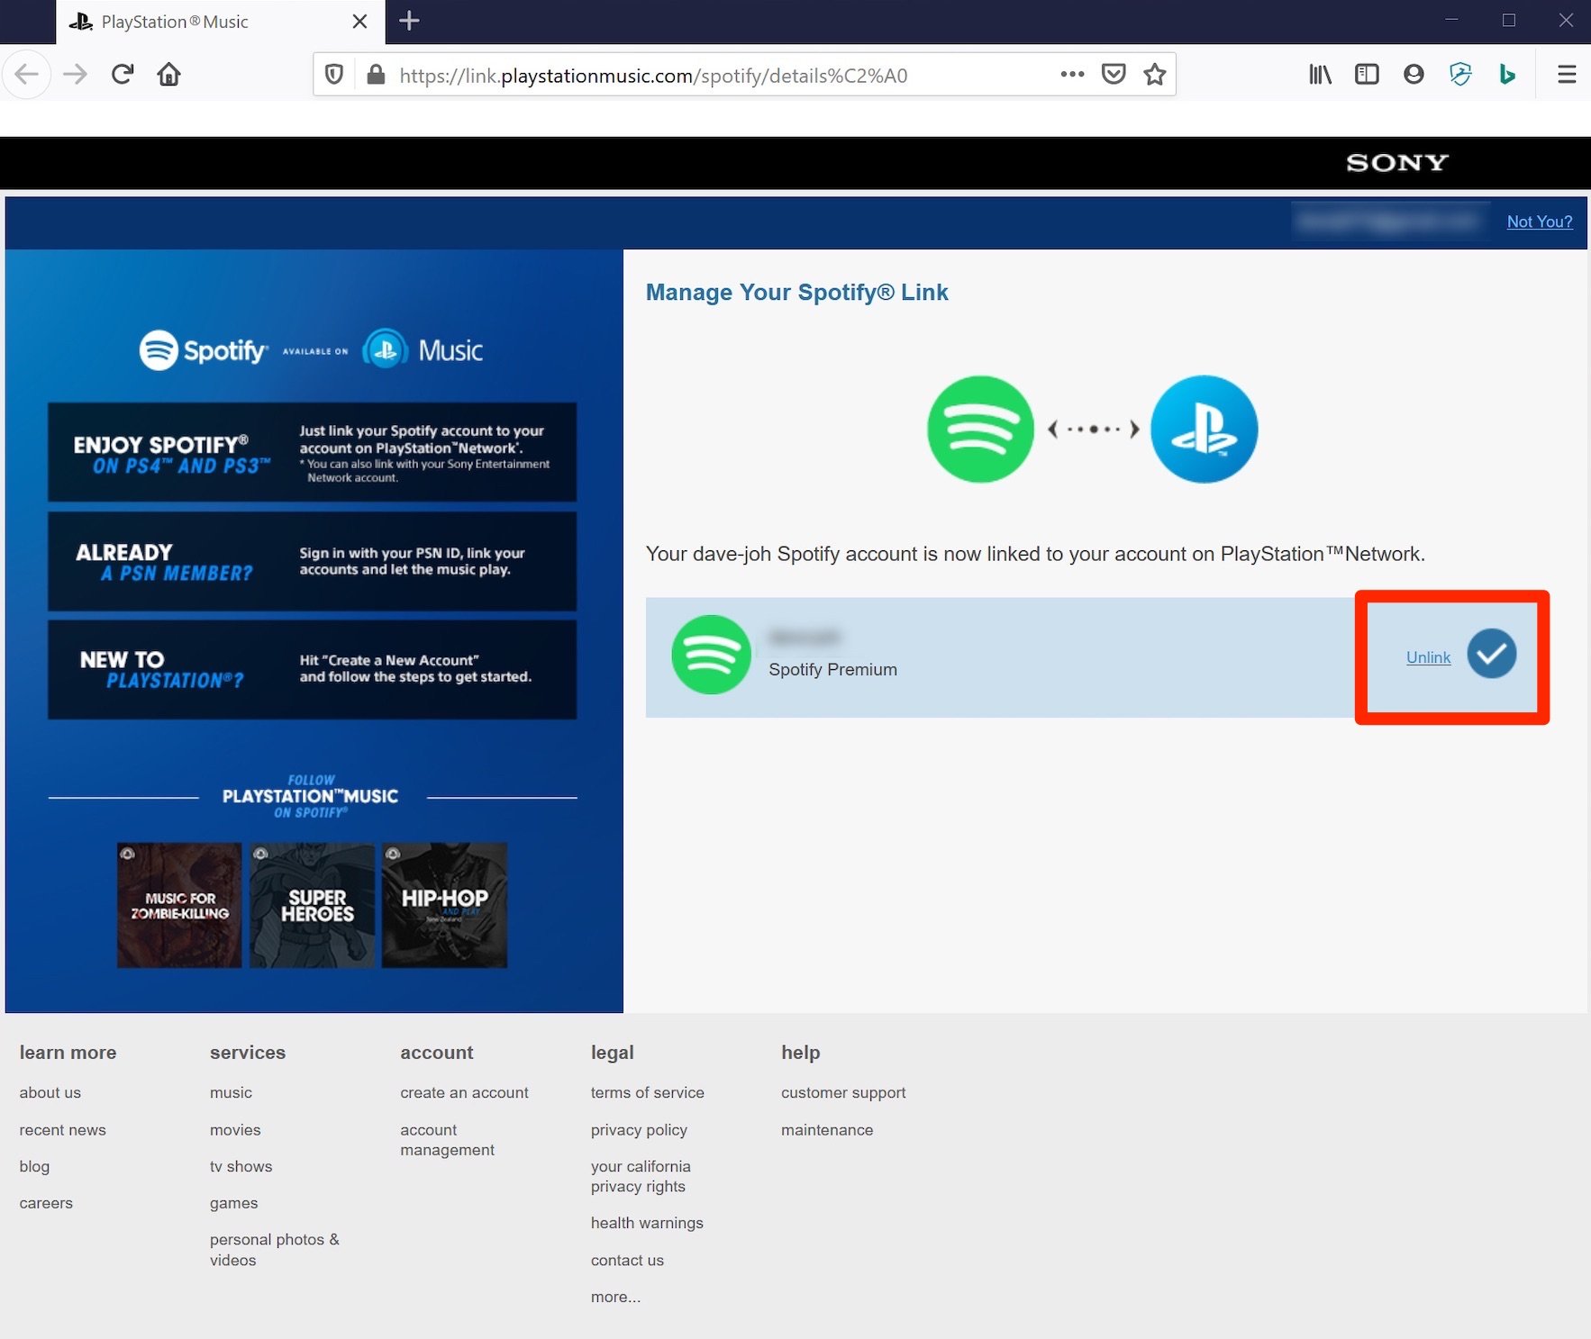Click the PlayStation logo circle icon
1591x1339 pixels.
(x=1204, y=429)
